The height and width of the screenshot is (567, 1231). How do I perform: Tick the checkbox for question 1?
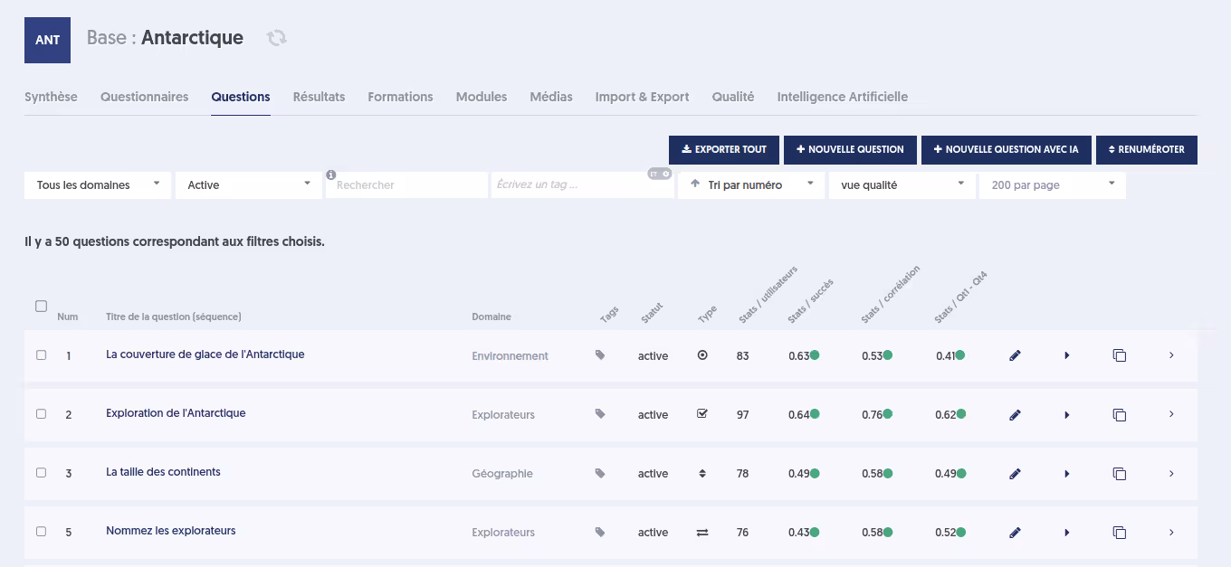click(x=41, y=355)
